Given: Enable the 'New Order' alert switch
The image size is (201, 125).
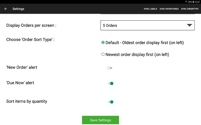Looking at the screenshot, I should pos(110,68).
